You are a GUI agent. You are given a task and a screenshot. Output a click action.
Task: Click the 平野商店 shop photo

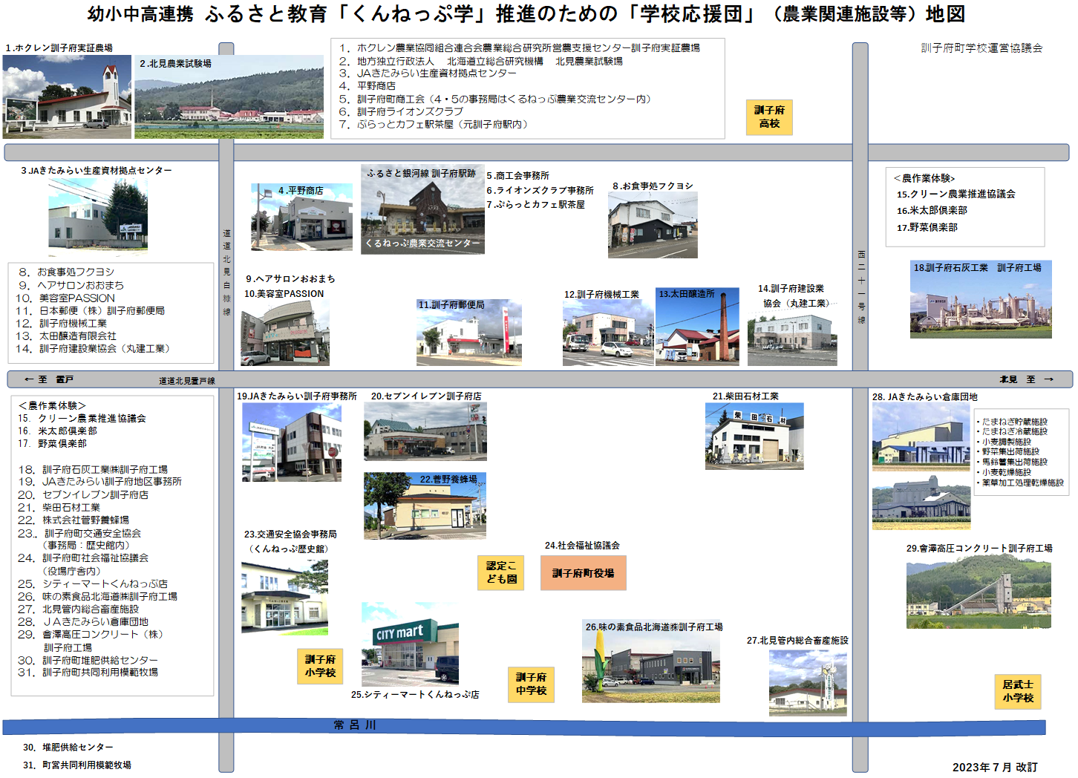[x=301, y=217]
